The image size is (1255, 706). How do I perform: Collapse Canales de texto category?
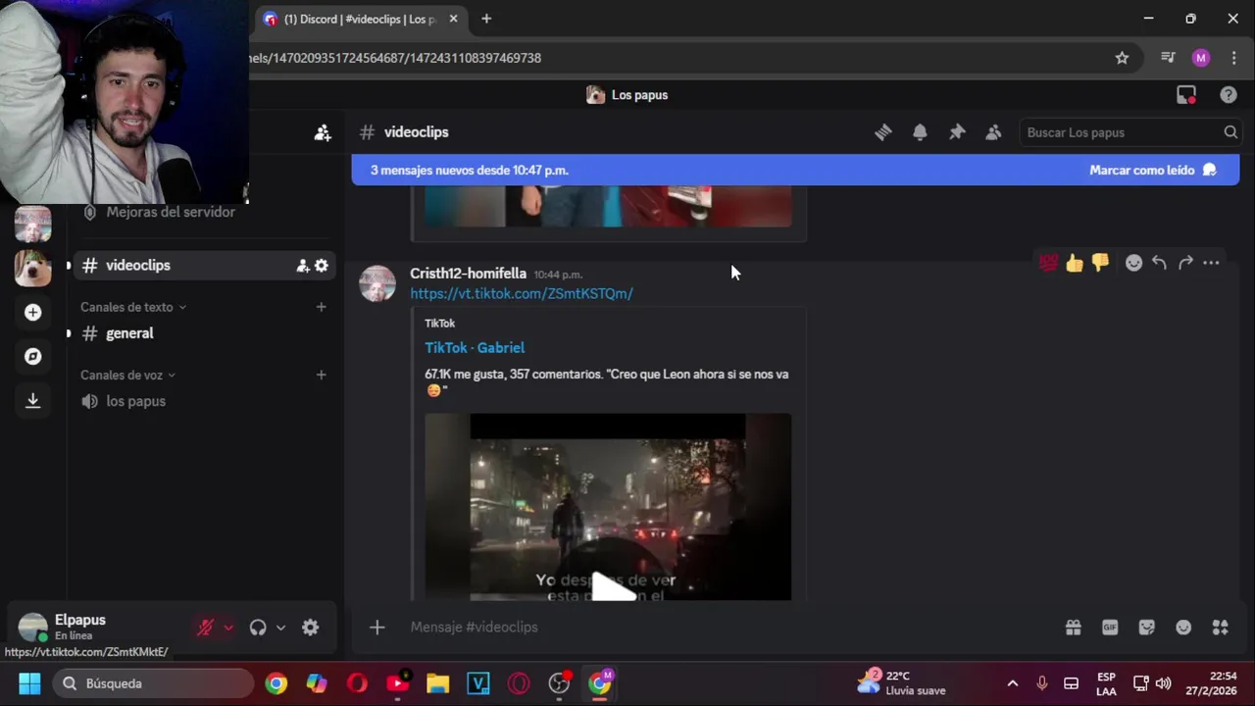click(x=133, y=307)
